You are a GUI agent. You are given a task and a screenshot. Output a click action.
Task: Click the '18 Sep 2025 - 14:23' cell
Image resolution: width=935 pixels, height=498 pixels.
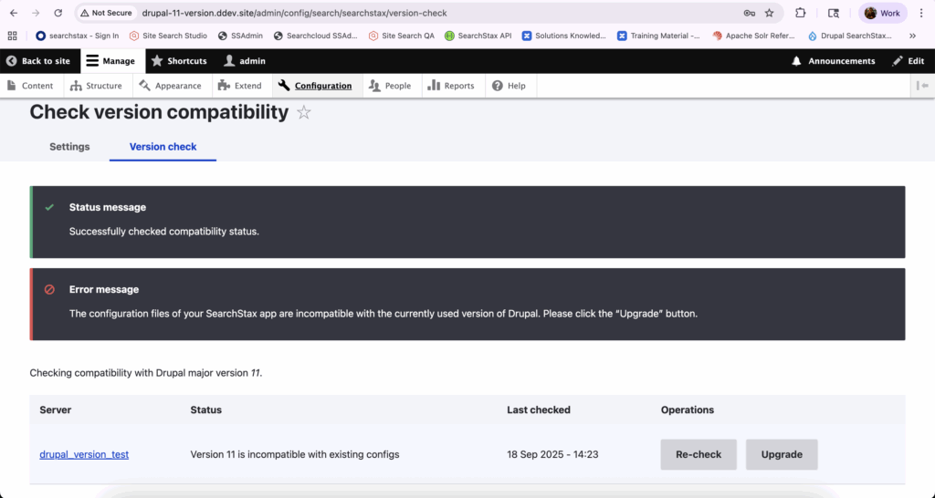point(552,454)
